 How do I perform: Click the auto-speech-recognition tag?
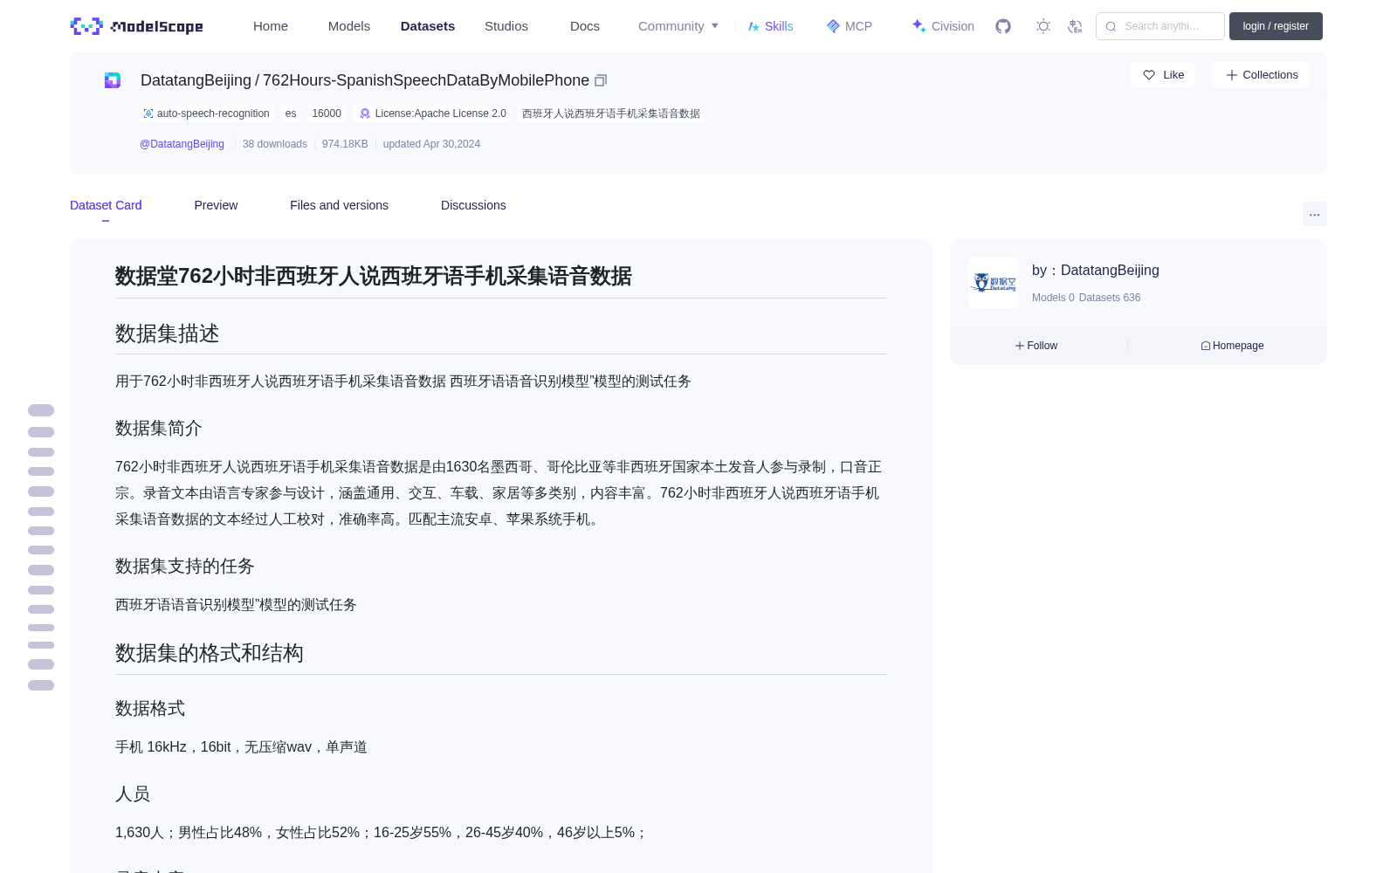(x=207, y=113)
